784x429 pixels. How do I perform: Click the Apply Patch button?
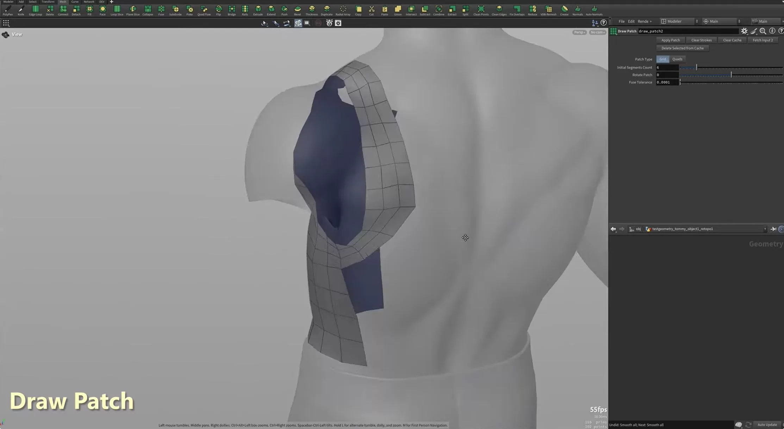pyautogui.click(x=670, y=40)
